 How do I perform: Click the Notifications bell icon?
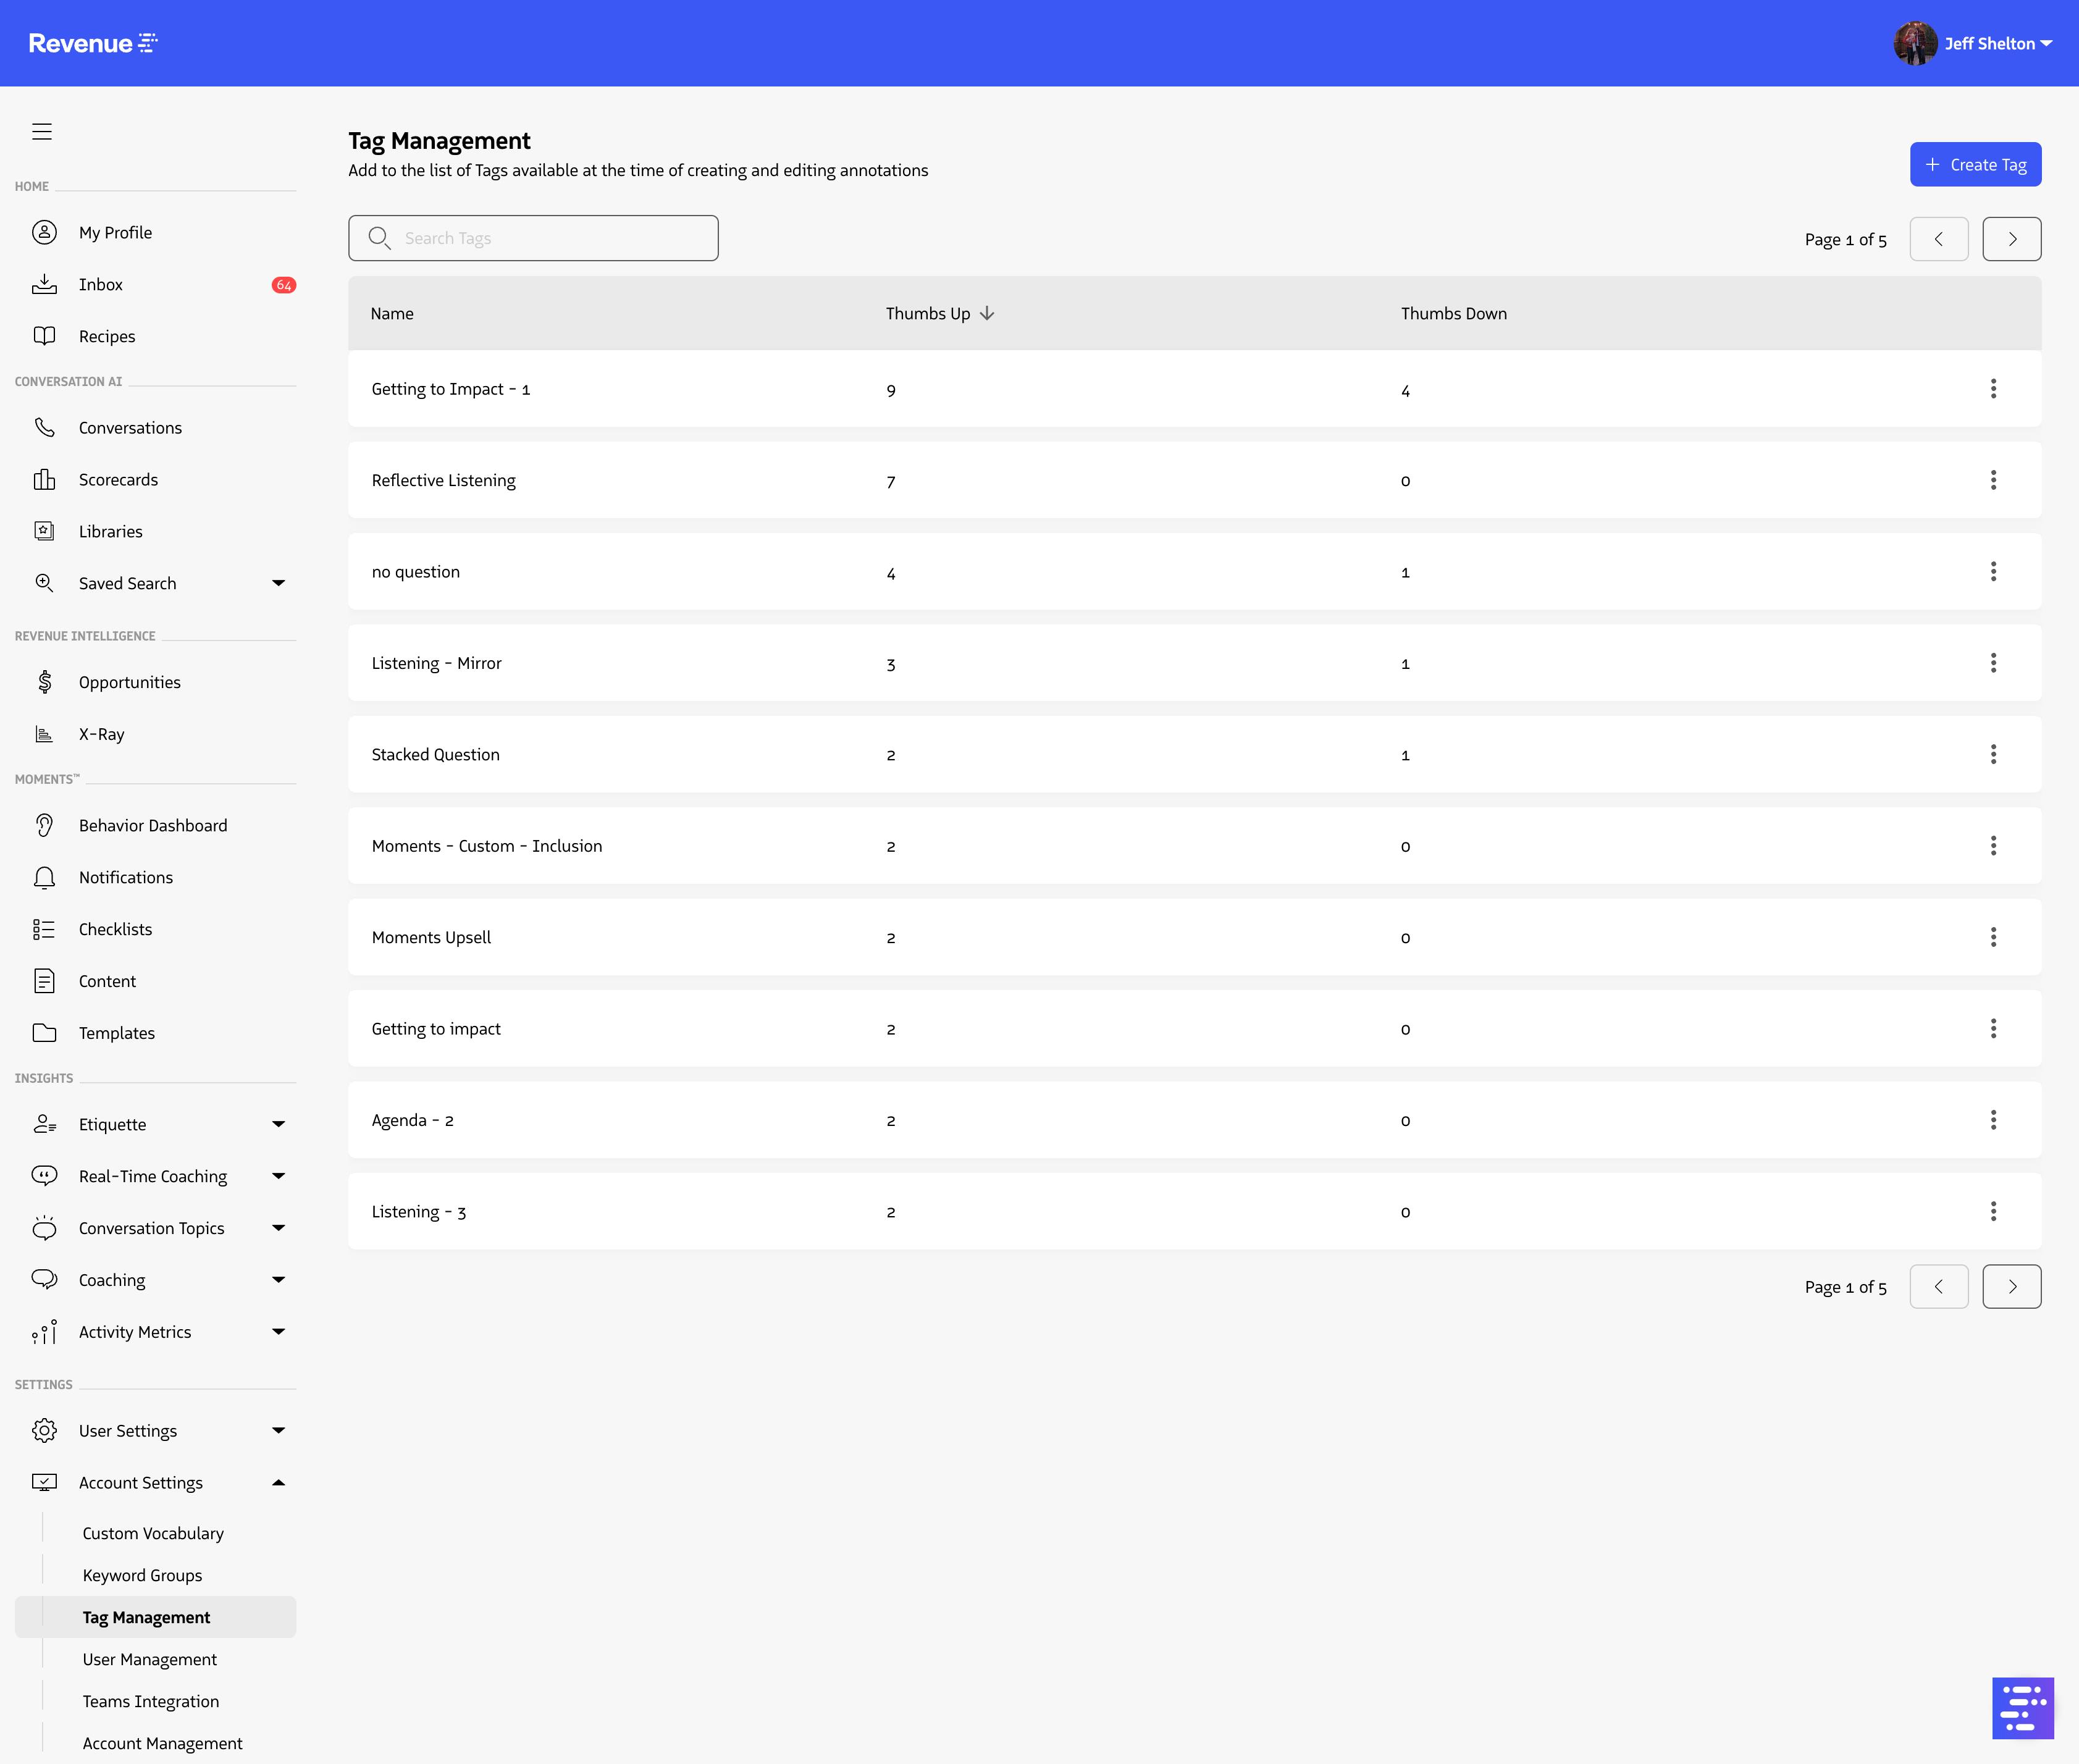[x=44, y=877]
